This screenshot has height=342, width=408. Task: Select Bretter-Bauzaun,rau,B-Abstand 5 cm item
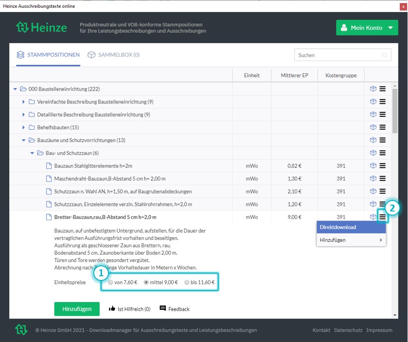105,217
